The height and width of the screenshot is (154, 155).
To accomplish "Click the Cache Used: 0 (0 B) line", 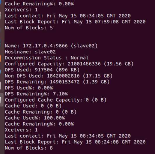I will pyautogui.click(x=33, y=106).
